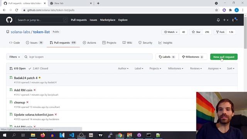Expand the Projects filter dropdown
This screenshot has width=247, height=139.
click(x=155, y=69)
